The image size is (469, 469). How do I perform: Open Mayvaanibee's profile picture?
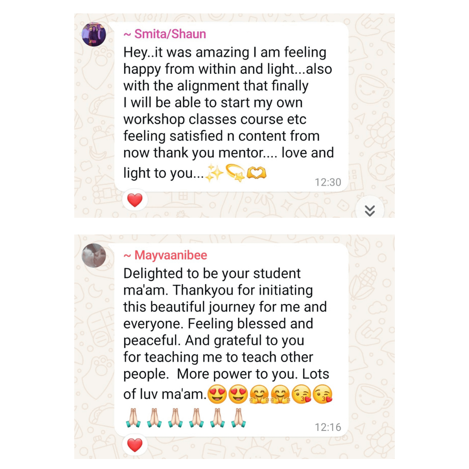tap(94, 255)
